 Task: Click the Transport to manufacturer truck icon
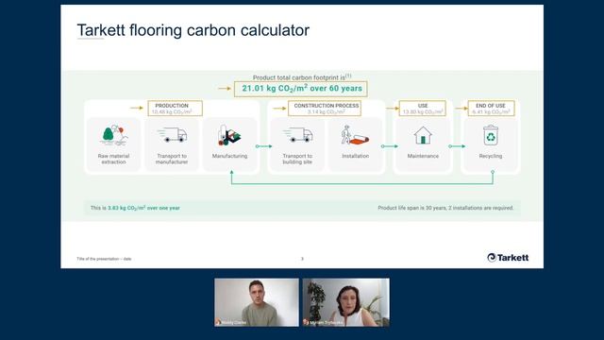coord(172,135)
